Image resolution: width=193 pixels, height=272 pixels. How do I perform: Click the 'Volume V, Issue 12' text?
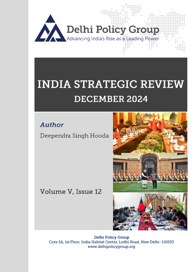[71, 192]
